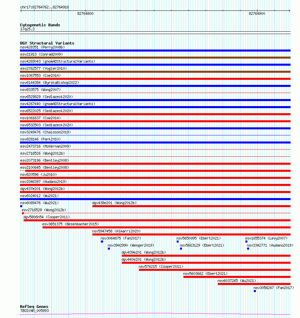Click the 82764800 ruler position marker

[x=86, y=13]
